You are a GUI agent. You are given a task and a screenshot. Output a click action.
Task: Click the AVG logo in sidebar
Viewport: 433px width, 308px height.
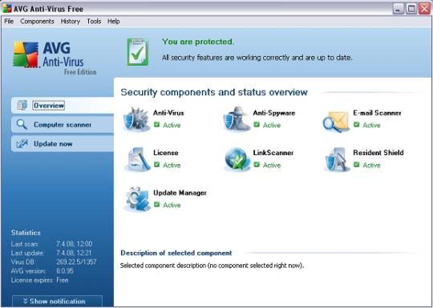pyautogui.click(x=55, y=58)
